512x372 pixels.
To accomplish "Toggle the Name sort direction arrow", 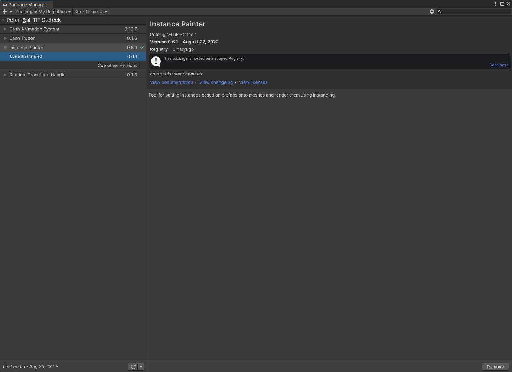I will pos(101,12).
